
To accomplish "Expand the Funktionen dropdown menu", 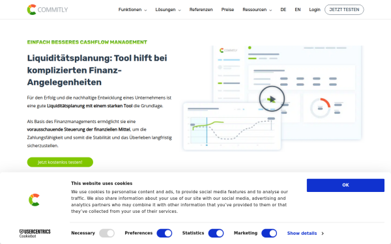I will [133, 10].
